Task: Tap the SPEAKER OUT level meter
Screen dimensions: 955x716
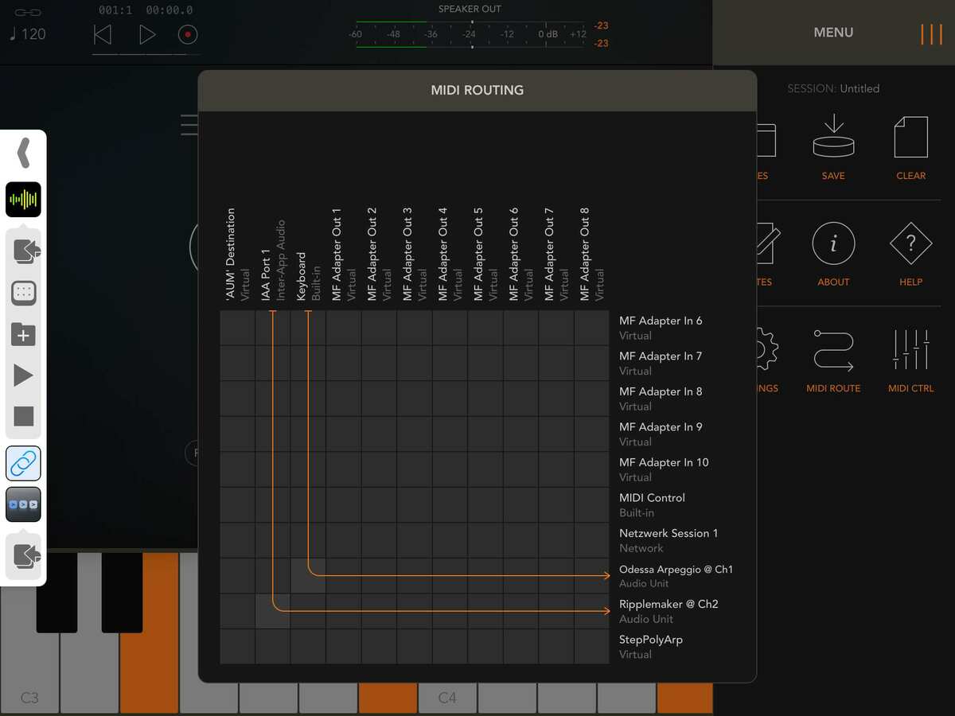Action: point(470,34)
